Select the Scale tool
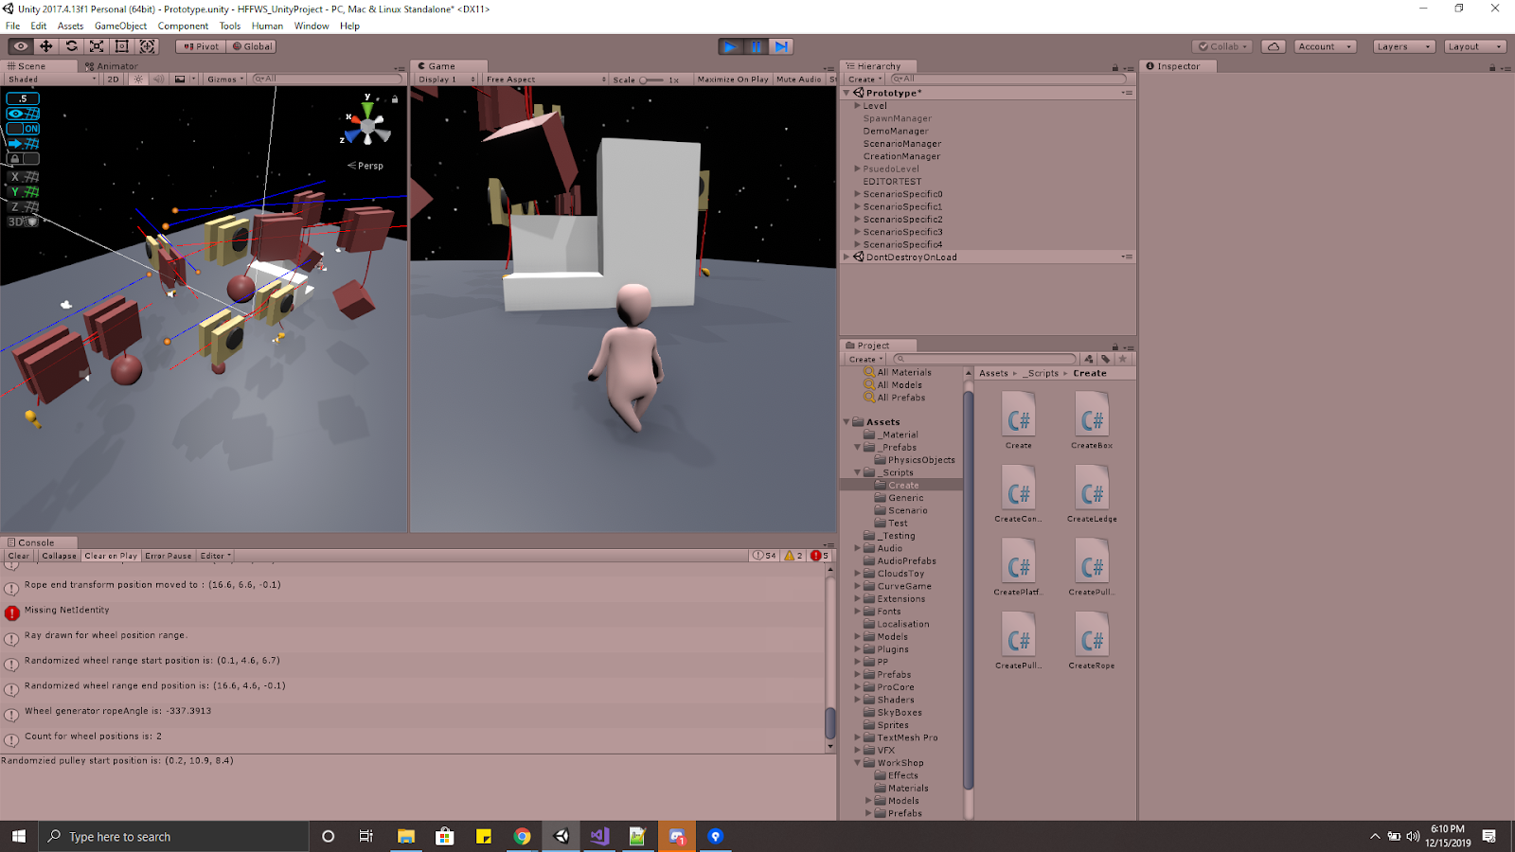This screenshot has width=1515, height=852. pyautogui.click(x=97, y=45)
